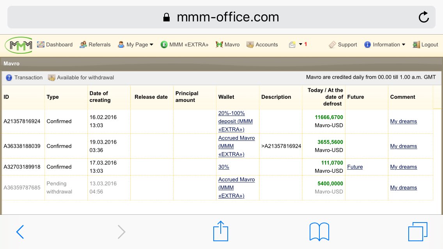
Task: Open the Transaction help link
Action: click(28, 77)
